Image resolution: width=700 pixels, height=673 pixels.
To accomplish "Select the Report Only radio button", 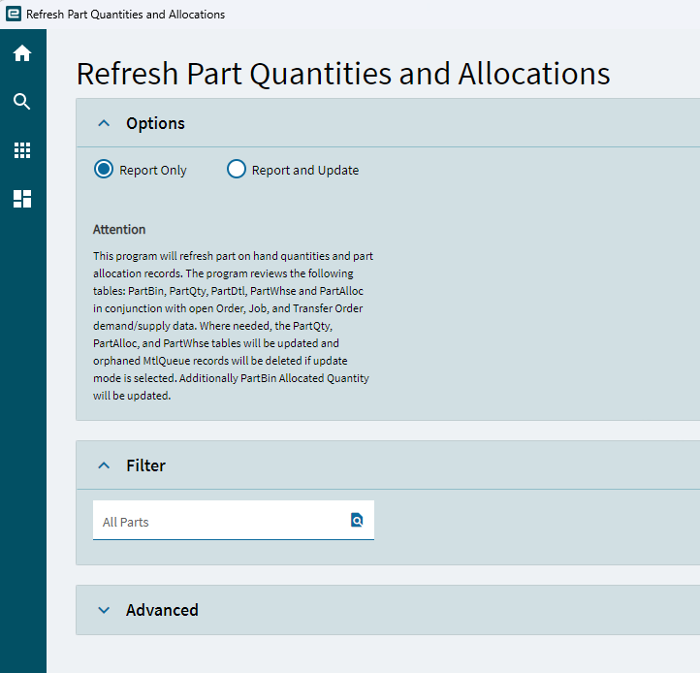I will coord(104,170).
